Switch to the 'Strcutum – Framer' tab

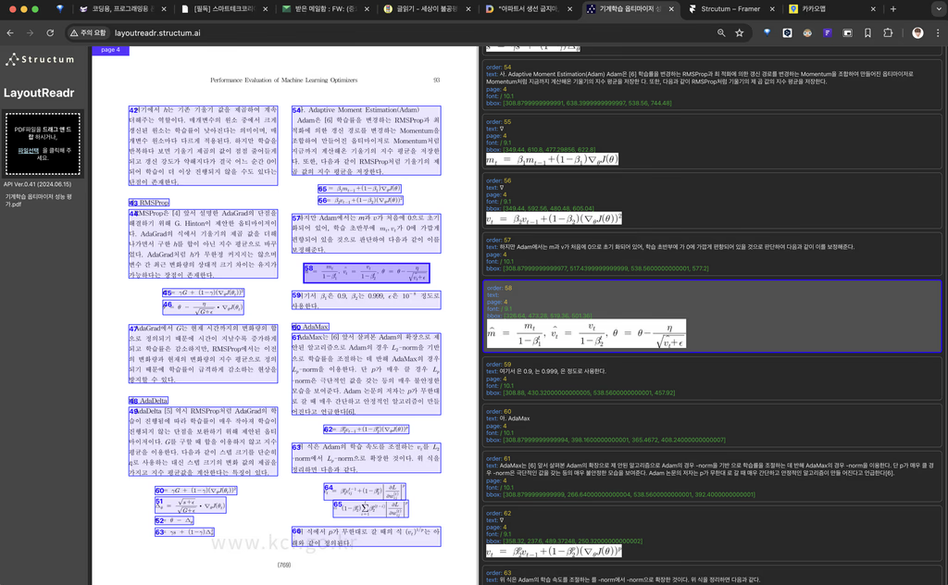pyautogui.click(x=726, y=9)
